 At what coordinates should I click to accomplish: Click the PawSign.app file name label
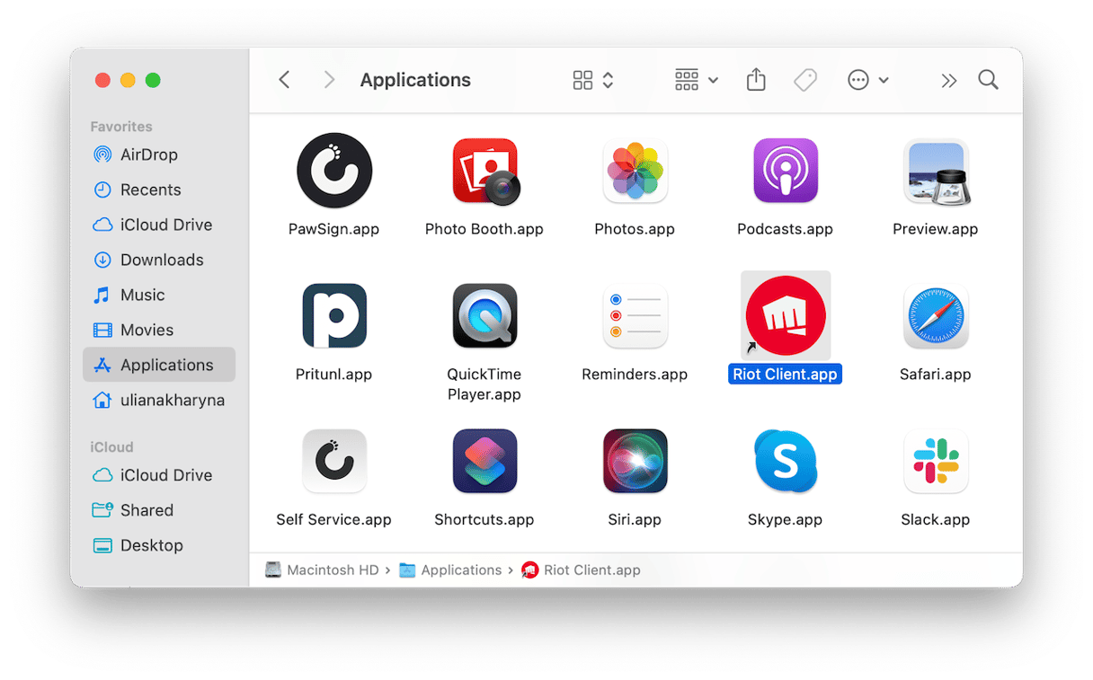click(x=333, y=229)
